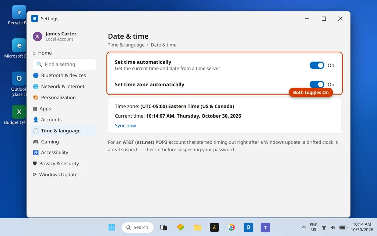Select Outlook (classic) desktop shortcut

click(19, 84)
